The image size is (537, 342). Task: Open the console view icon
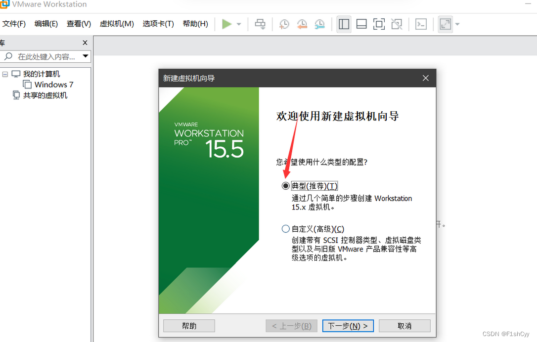click(421, 24)
